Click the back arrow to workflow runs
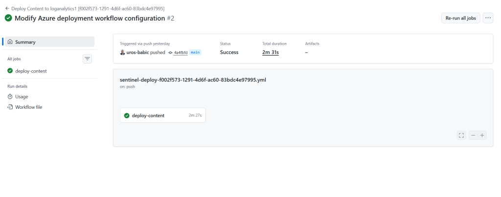The image size is (501, 197). (x=7, y=9)
